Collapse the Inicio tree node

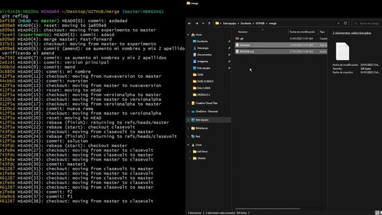189,35
